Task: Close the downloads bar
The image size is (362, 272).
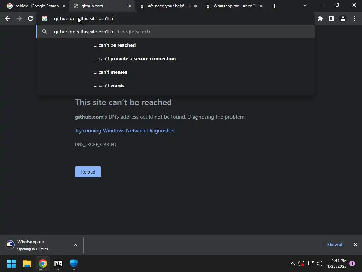Action: (x=356, y=245)
